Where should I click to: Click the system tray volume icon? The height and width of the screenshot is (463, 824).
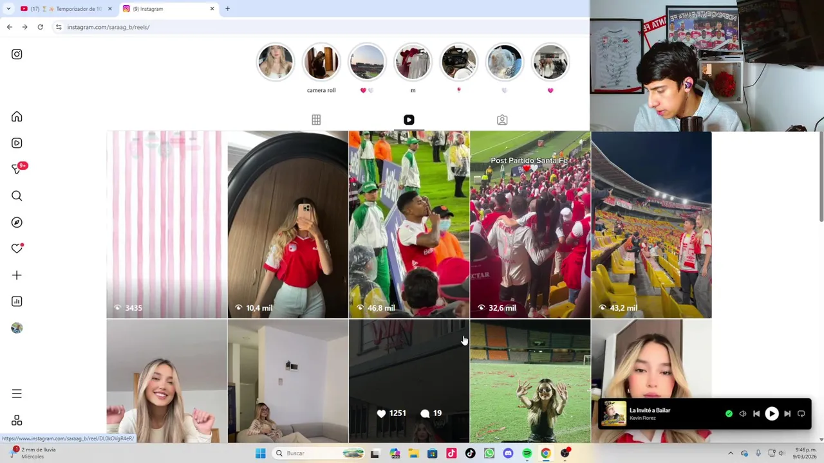click(x=781, y=453)
